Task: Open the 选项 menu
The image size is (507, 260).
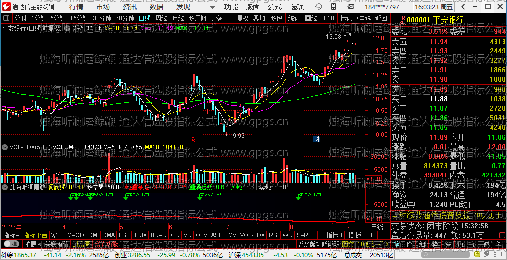Action: point(297,7)
